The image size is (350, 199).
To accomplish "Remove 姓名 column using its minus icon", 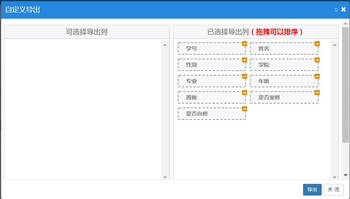I will (317, 44).
